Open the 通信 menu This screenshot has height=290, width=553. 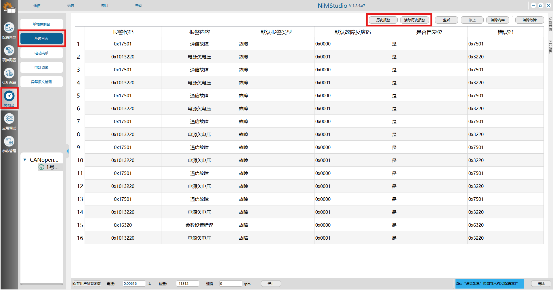[x=37, y=5]
